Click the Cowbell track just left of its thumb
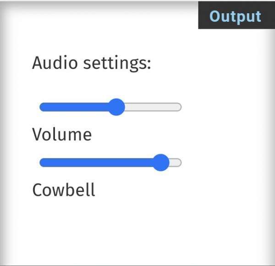The image size is (275, 266). coord(148,162)
